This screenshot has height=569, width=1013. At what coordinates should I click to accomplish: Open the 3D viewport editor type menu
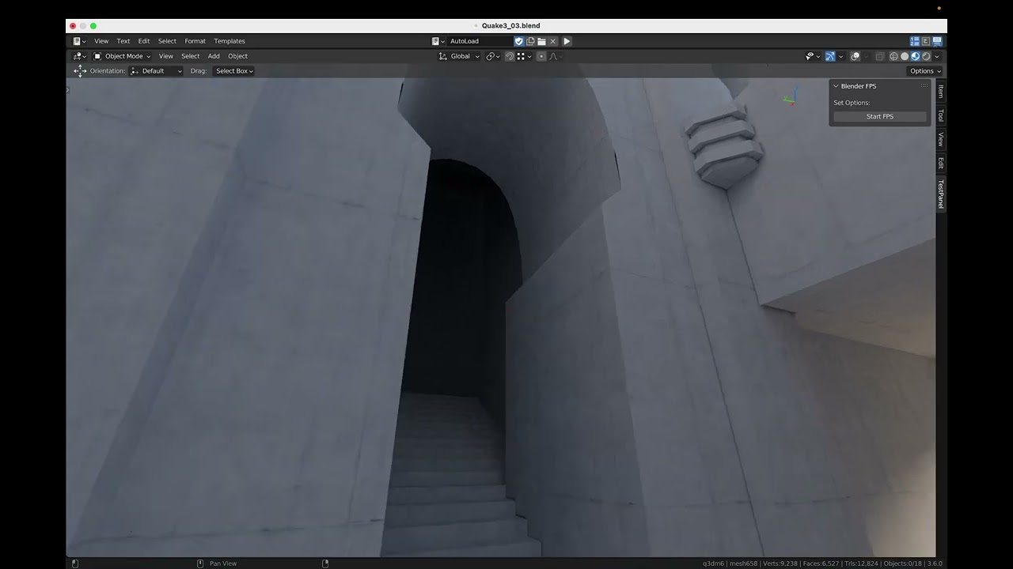tap(79, 56)
